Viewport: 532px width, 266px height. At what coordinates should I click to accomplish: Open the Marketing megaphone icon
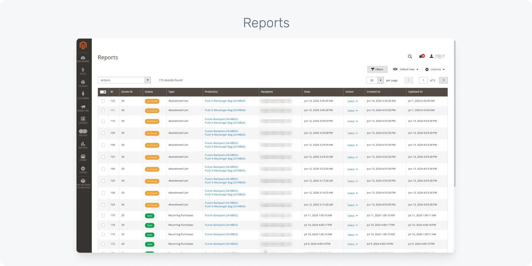[83, 108]
